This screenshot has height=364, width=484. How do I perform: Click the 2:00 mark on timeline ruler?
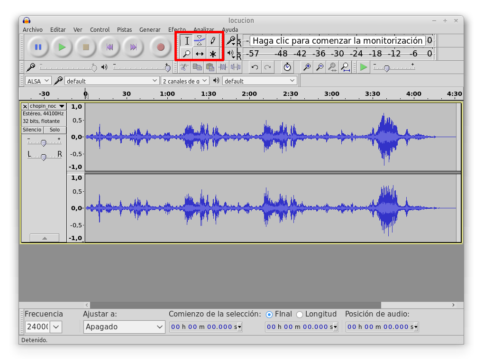[x=249, y=93]
